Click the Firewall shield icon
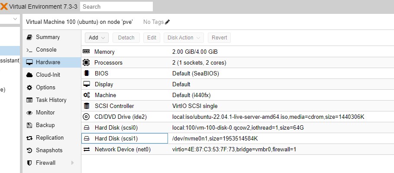 pos(29,163)
